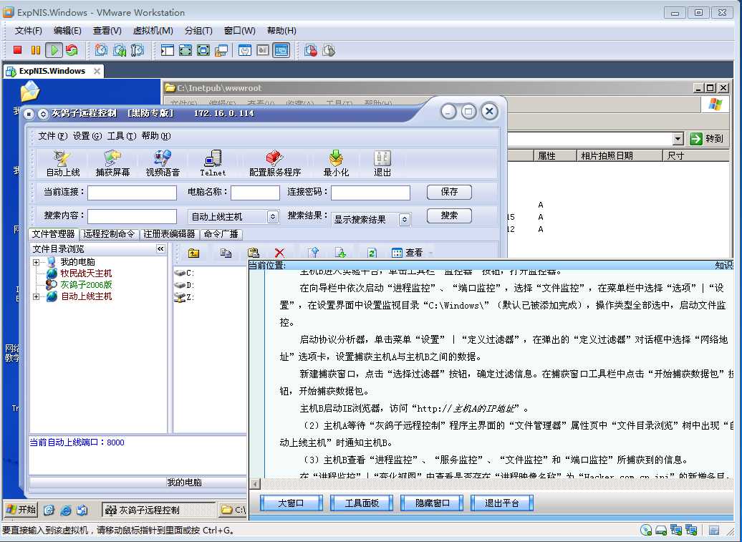The height and width of the screenshot is (542, 742).
Task: Open the 视频语音 video voice tool
Action: (x=163, y=164)
